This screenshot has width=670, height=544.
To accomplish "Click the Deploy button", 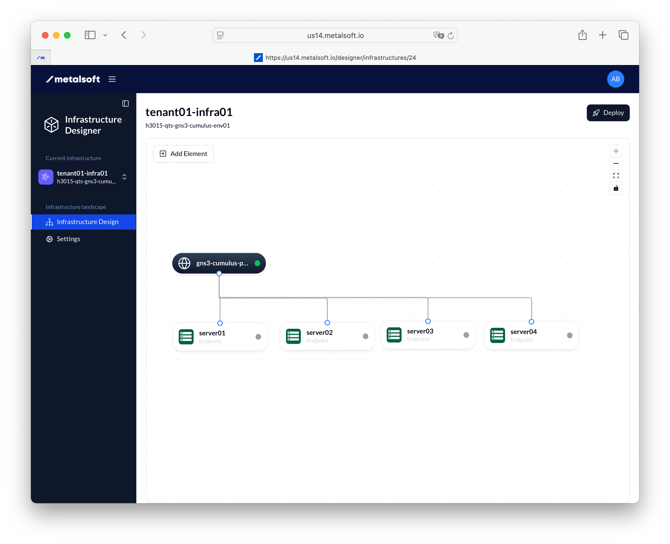I will (608, 113).
